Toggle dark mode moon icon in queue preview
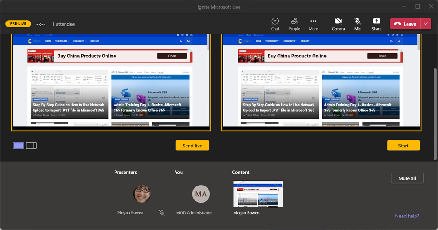This screenshot has width=438, height=230. click(x=181, y=41)
